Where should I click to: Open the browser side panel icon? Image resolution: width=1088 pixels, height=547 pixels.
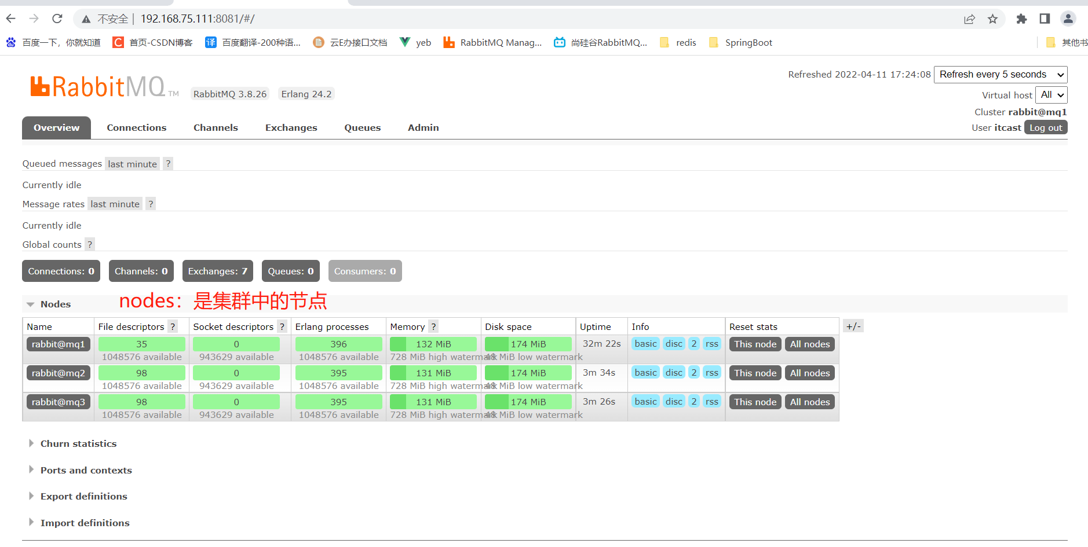point(1045,19)
